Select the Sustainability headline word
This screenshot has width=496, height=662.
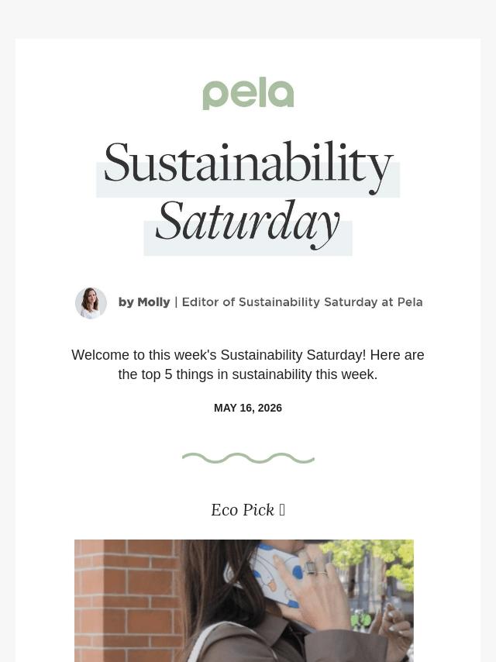(x=248, y=164)
